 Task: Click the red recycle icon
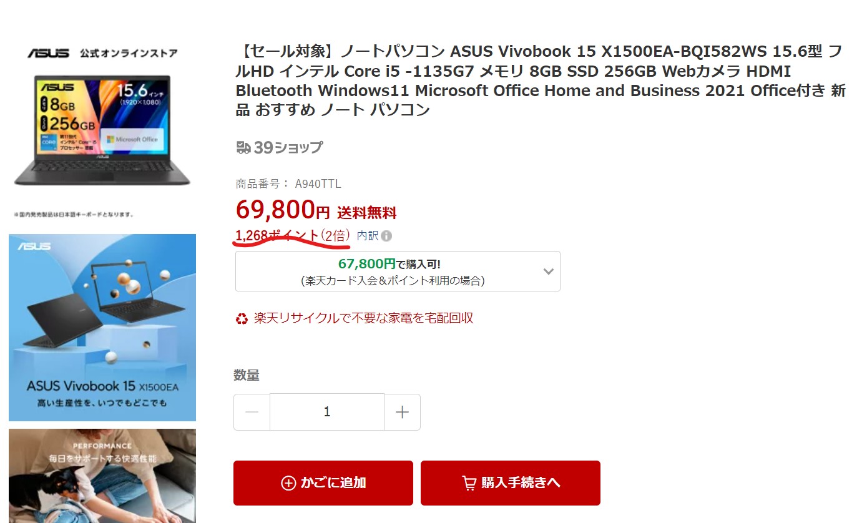tap(242, 318)
